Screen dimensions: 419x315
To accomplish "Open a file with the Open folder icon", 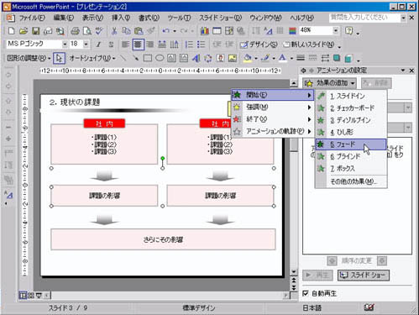I will click(24, 31).
